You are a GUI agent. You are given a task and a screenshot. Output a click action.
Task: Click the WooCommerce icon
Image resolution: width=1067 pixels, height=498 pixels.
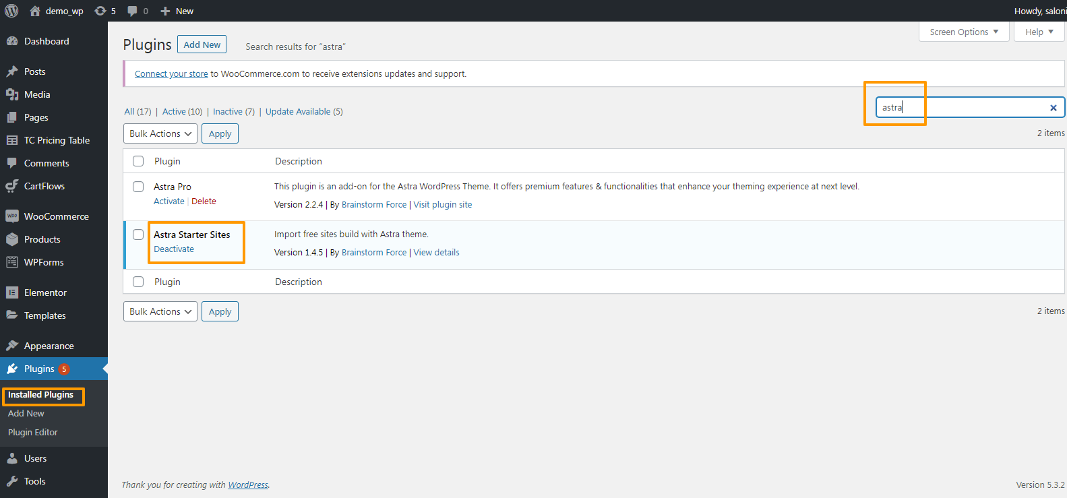[x=12, y=216]
